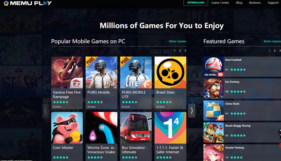Viewport: 281px width, 161px height.
Task: Open the Bus Simulator Ultimate icon
Action: point(136,128)
